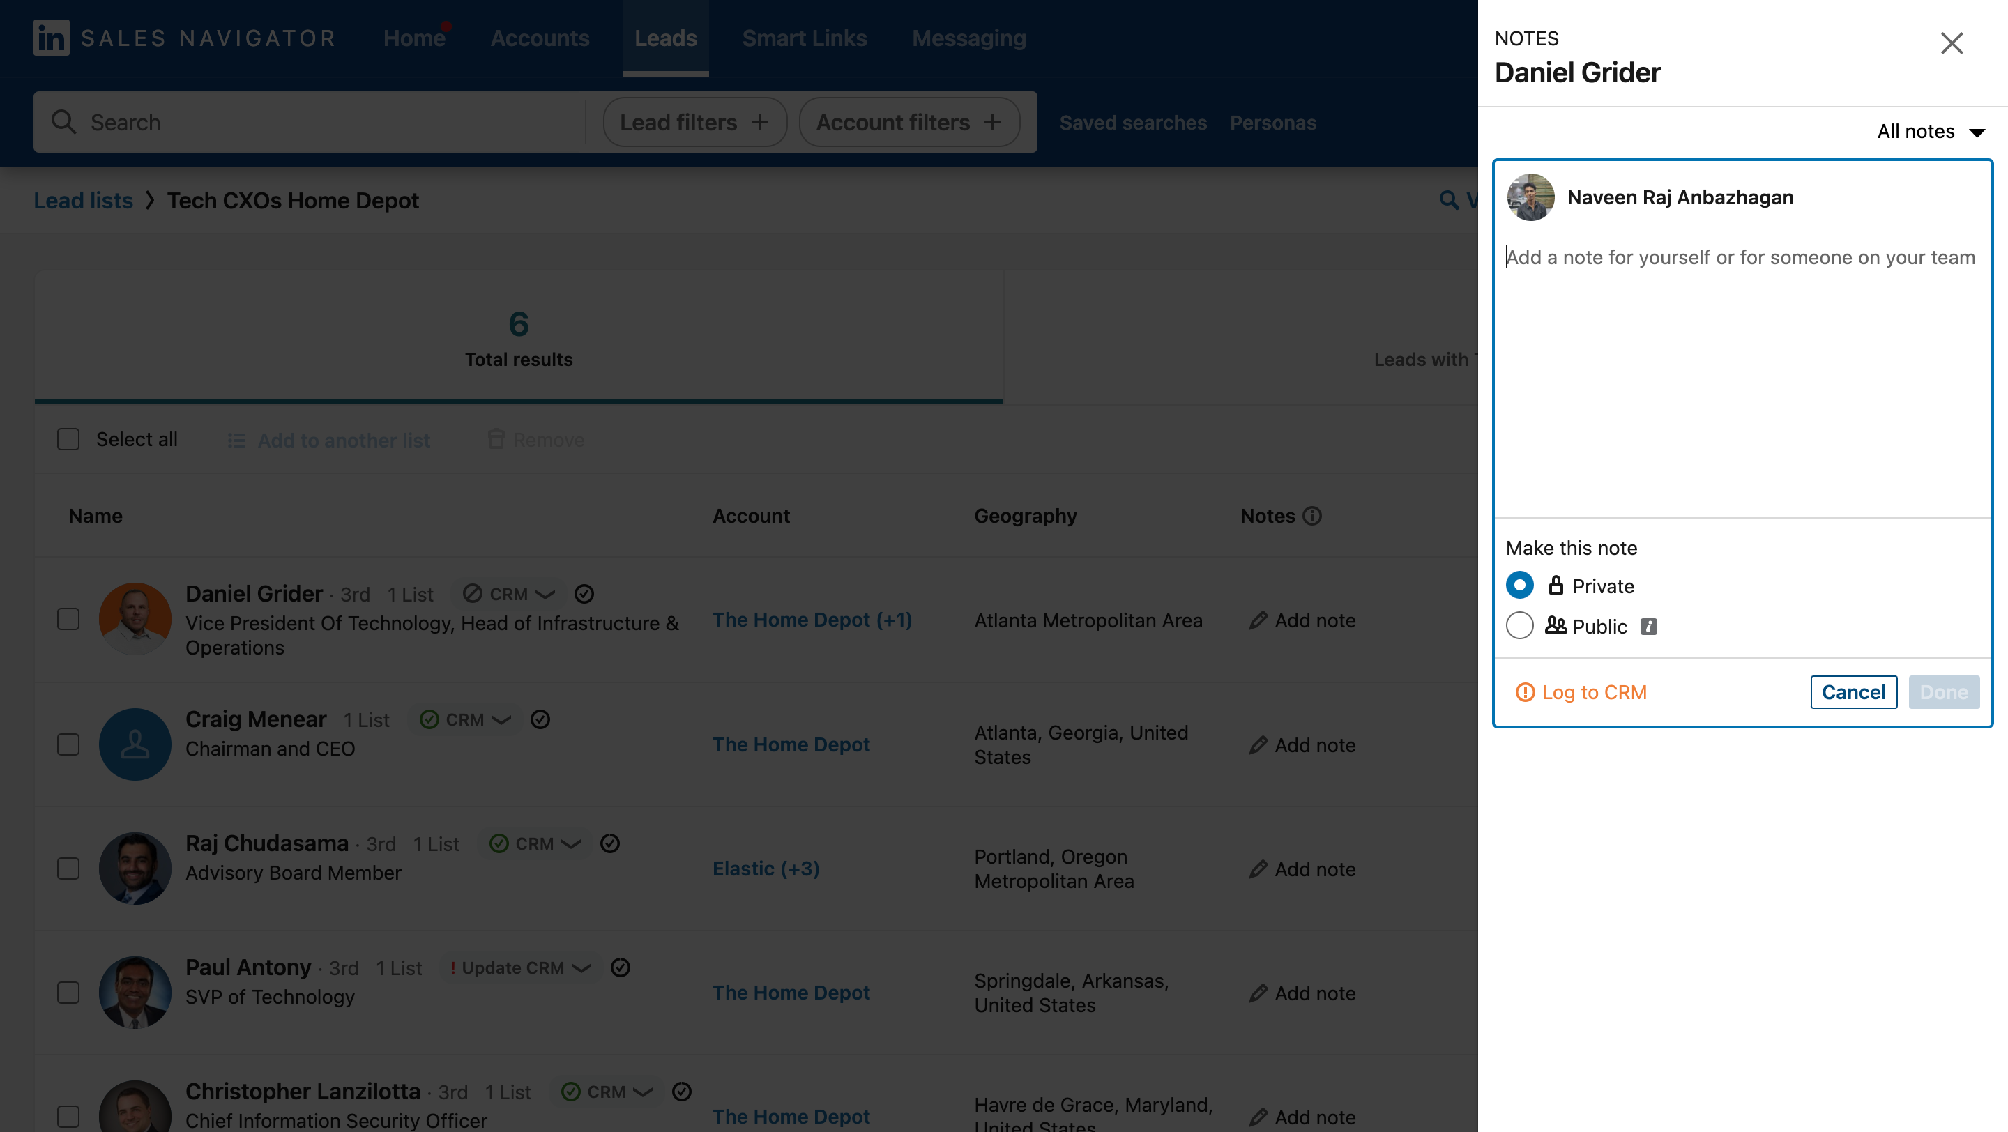Click the pencil icon in Daniel Grider row
2008x1132 pixels.
coord(1257,620)
